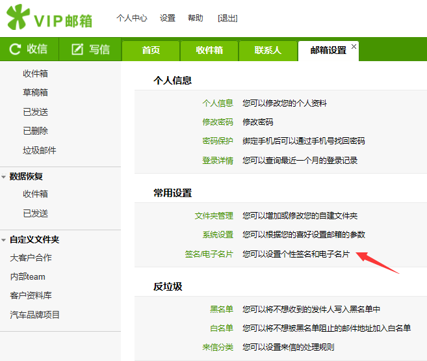
Task: Open 帮助 in the top menu
Action: pos(195,18)
